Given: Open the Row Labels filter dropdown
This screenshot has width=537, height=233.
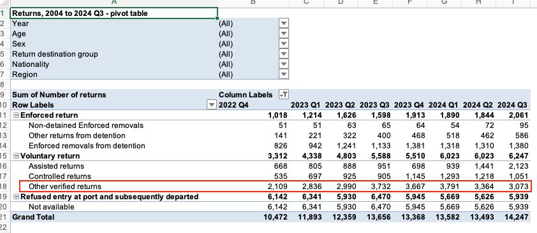Looking at the screenshot, I should (x=212, y=105).
